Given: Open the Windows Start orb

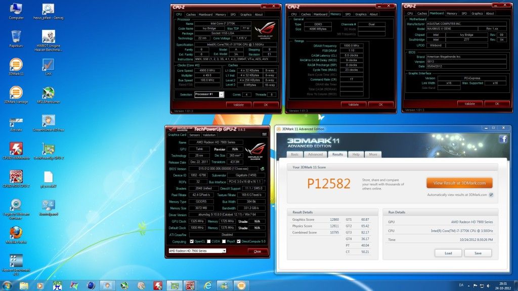Looking at the screenshot, I should pyautogui.click(x=7, y=285).
